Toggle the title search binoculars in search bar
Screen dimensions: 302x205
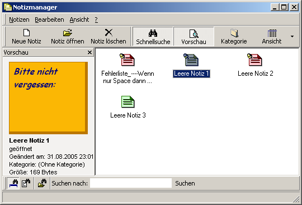13,183
